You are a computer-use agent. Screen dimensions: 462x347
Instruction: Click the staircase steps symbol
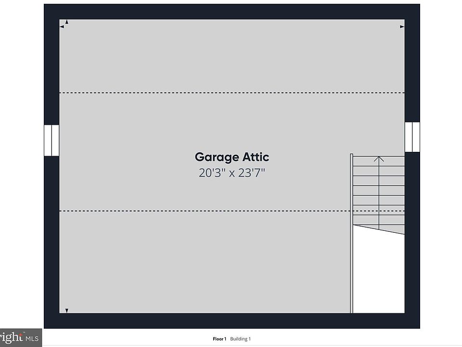(x=379, y=193)
